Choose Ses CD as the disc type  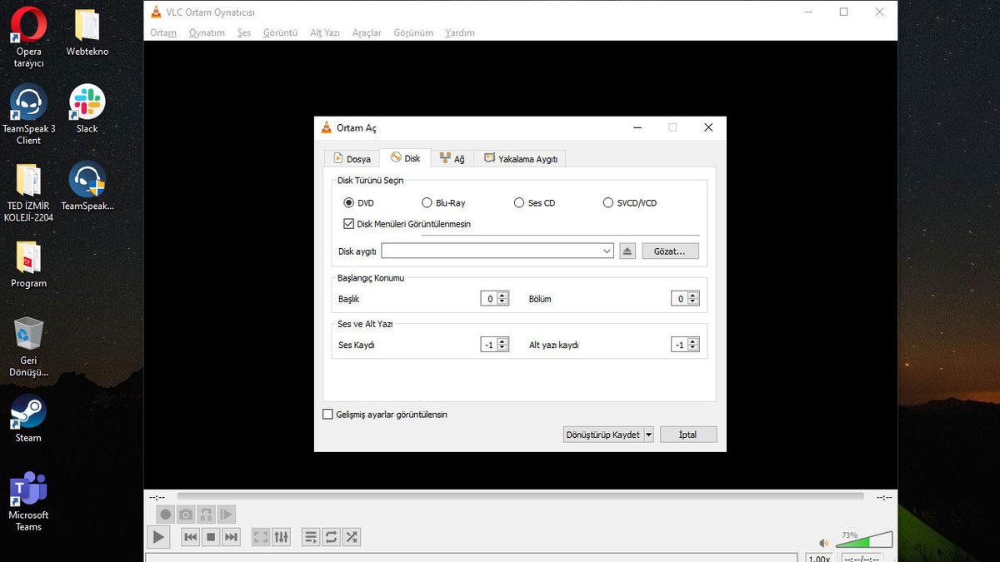click(518, 202)
